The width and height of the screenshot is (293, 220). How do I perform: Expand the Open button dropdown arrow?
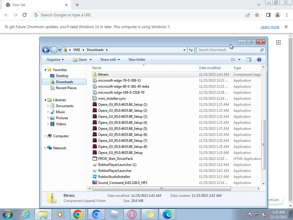[x=90, y=60]
